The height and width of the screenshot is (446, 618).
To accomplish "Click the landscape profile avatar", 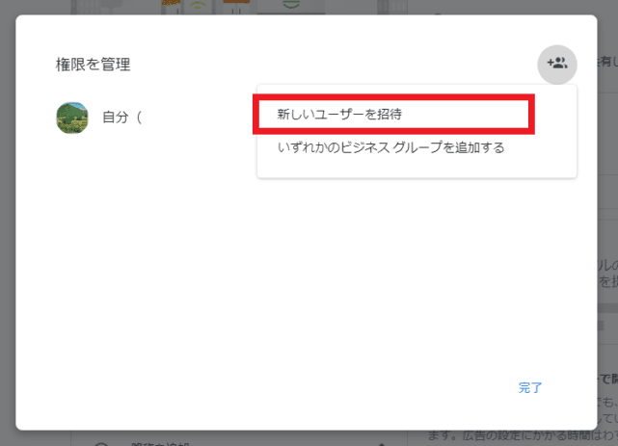I will (x=72, y=118).
